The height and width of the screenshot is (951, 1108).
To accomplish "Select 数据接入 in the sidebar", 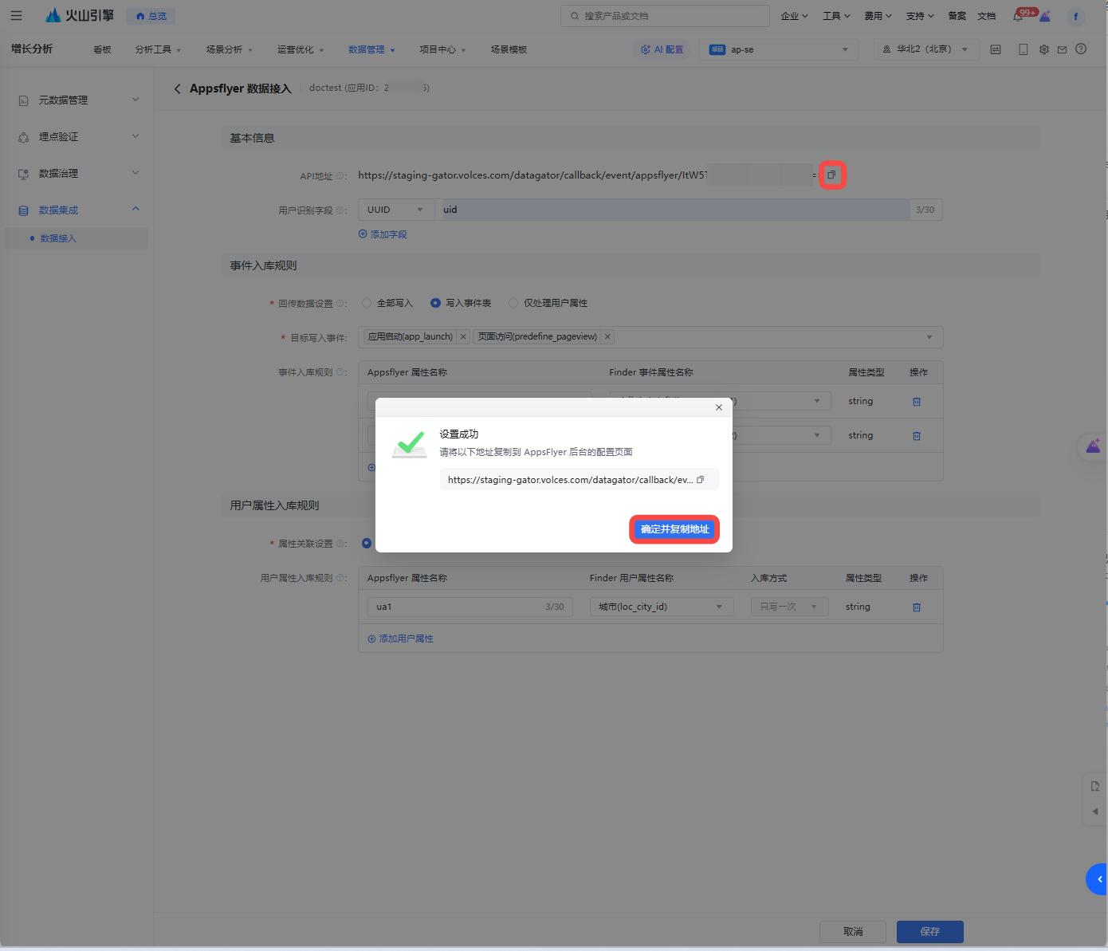I will (77, 238).
